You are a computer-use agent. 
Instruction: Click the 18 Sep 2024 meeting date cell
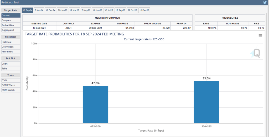(39, 28)
